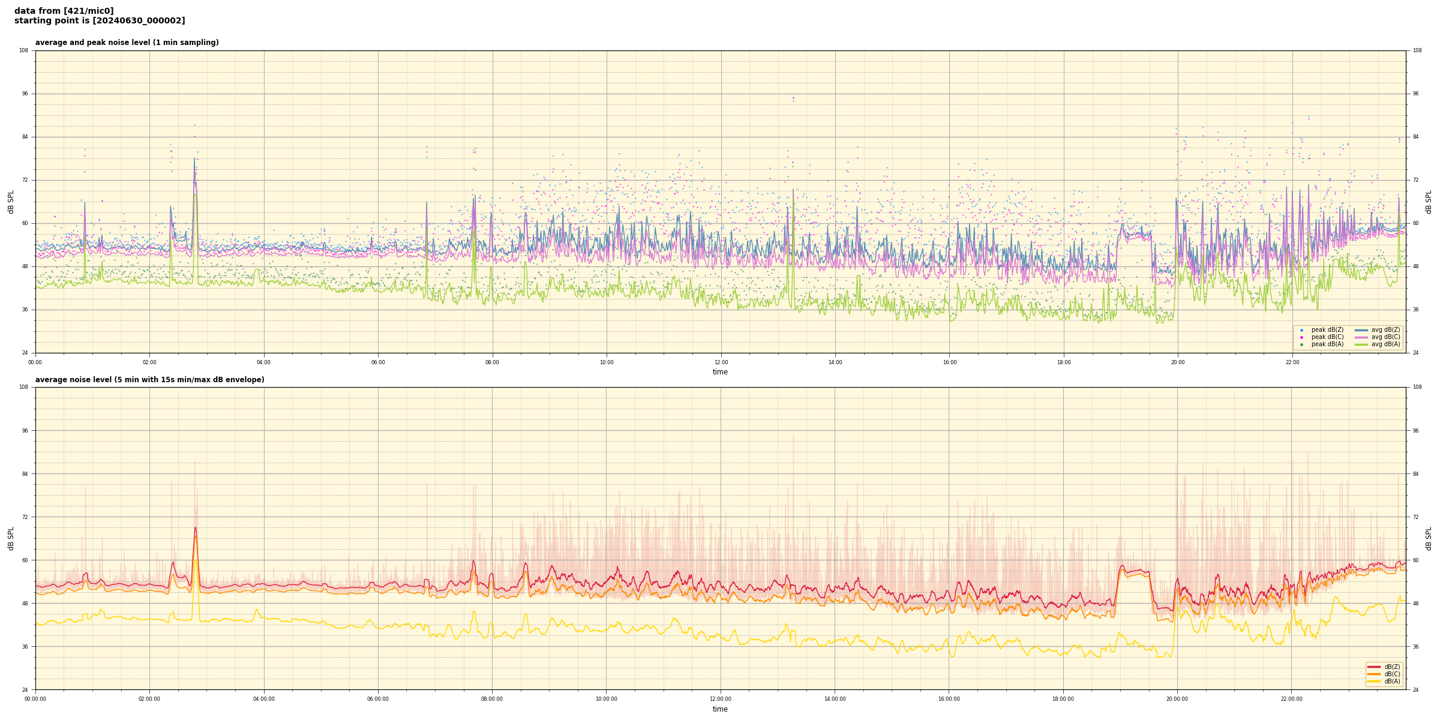Viewport: 1440px width, 720px height.
Task: Click the 20:00:00 tick label on the bottom chart
Action: pyautogui.click(x=1177, y=699)
